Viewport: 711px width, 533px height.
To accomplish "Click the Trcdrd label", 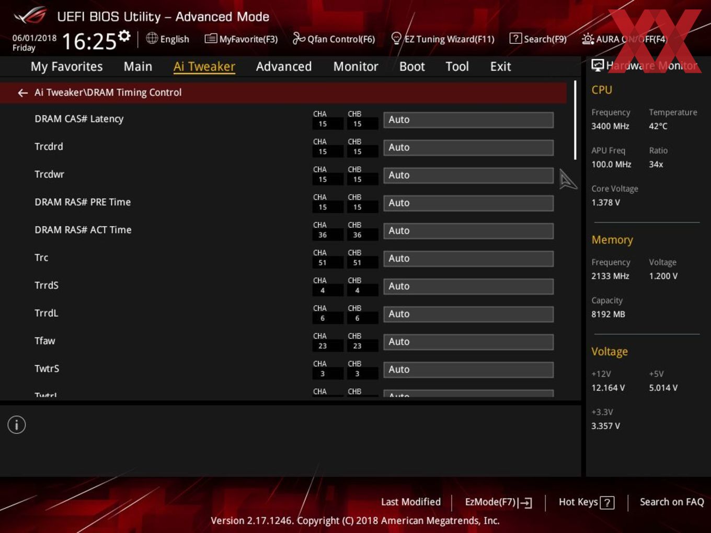I will tap(49, 147).
